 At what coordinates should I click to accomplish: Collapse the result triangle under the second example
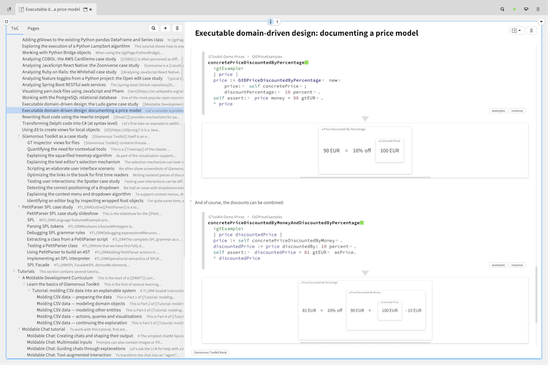(x=365, y=273)
